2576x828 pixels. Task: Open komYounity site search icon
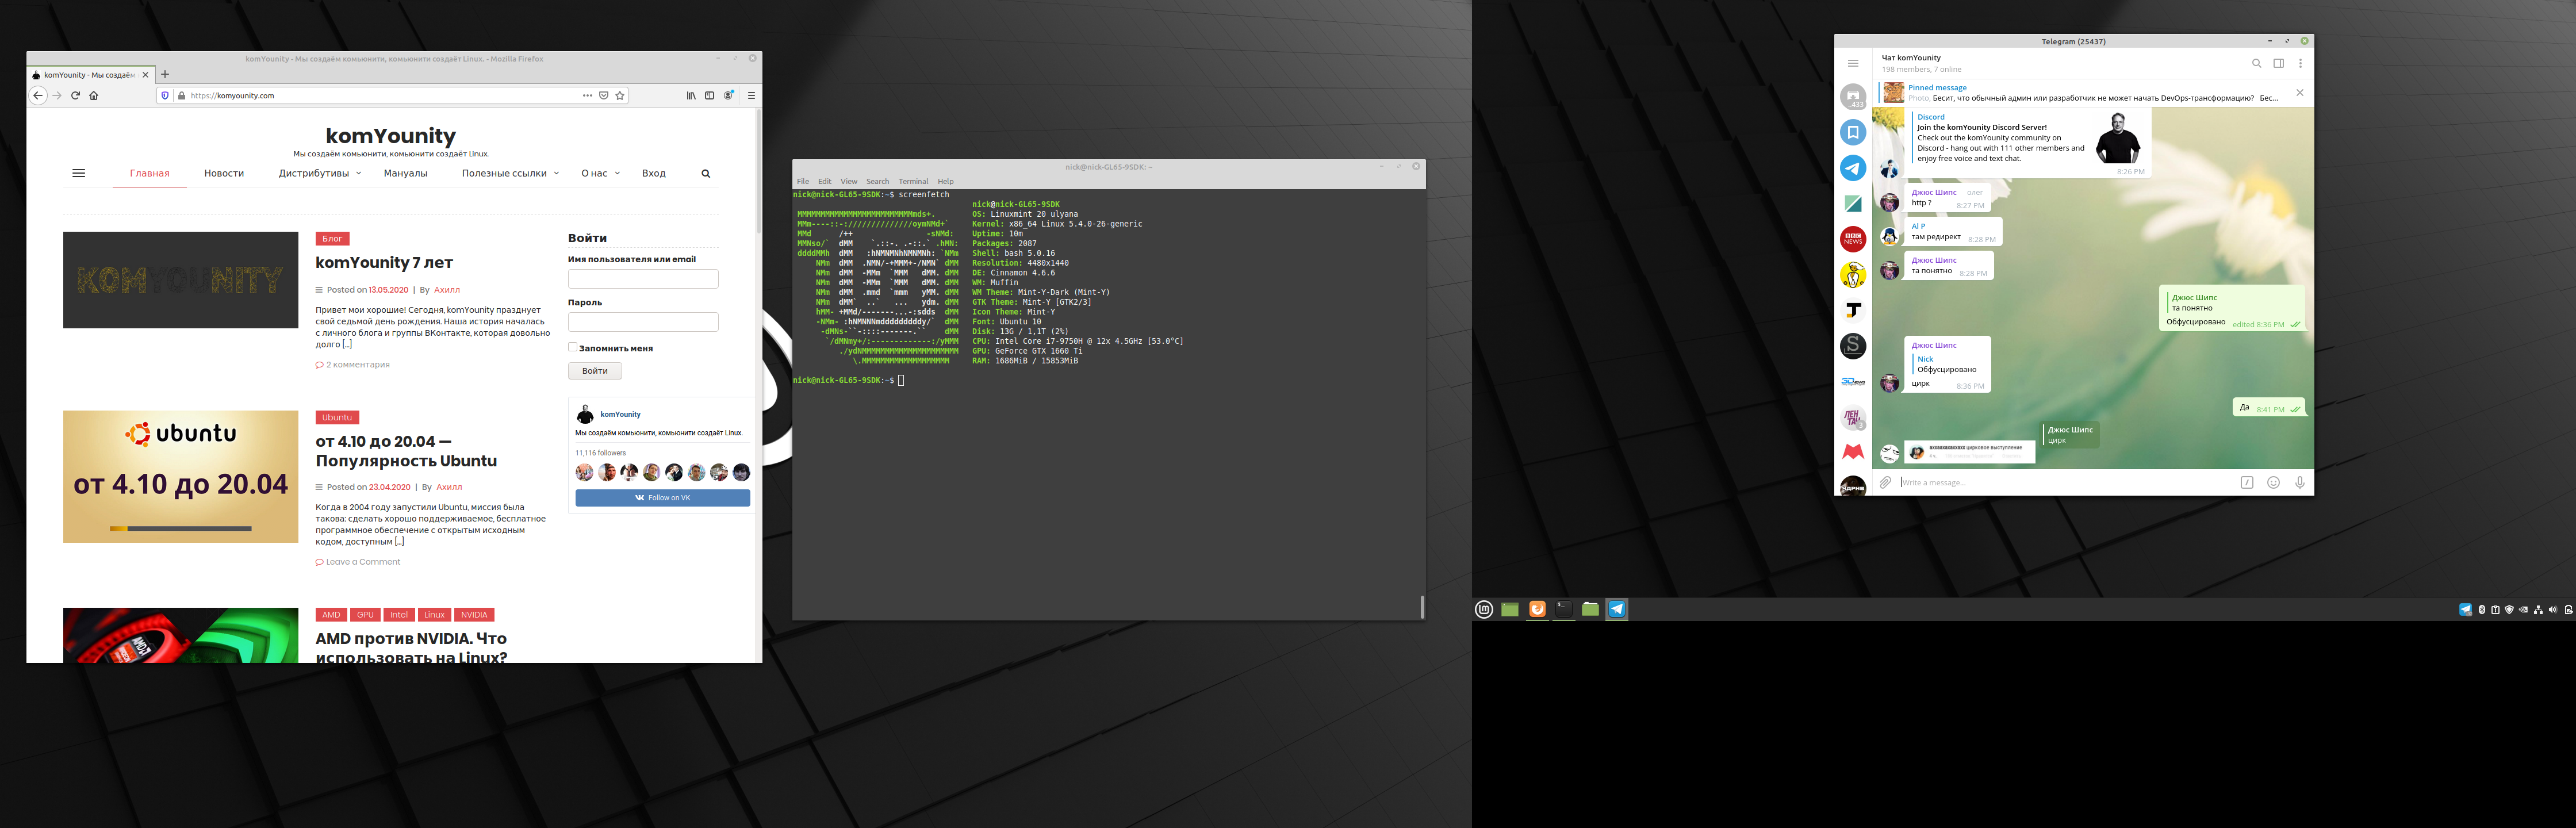706,174
